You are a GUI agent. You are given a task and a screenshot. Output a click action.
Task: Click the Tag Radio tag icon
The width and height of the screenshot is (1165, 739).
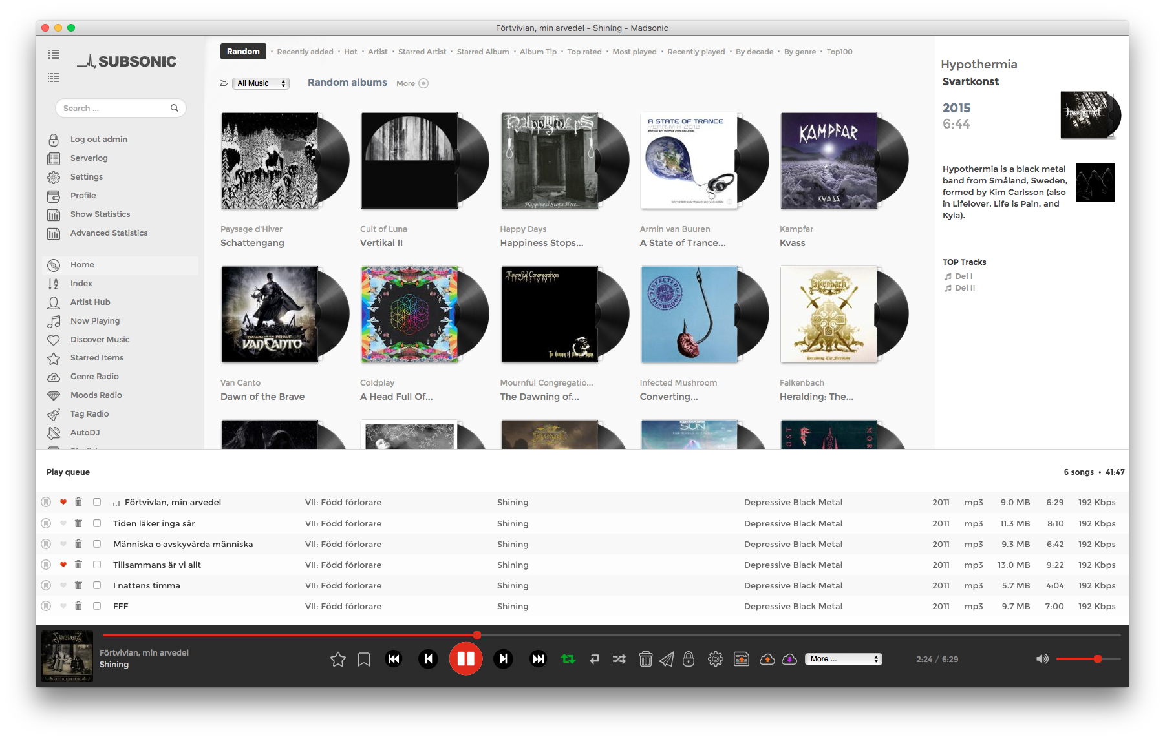click(x=54, y=414)
